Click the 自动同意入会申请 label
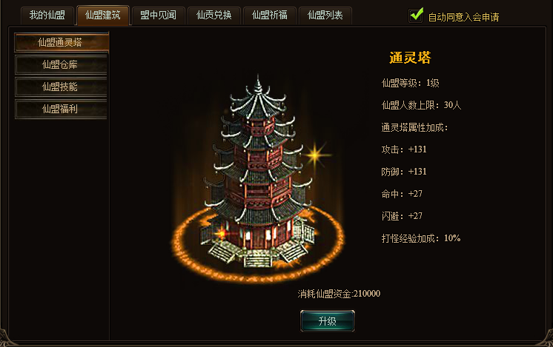The height and width of the screenshot is (347, 553). click(463, 17)
